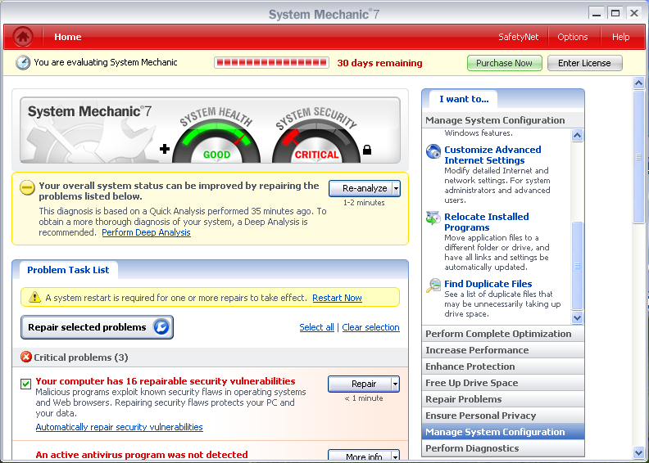Screen dimensions: 649x463
Task: Open Customize Advanced Internet Settings link
Action: (492, 155)
